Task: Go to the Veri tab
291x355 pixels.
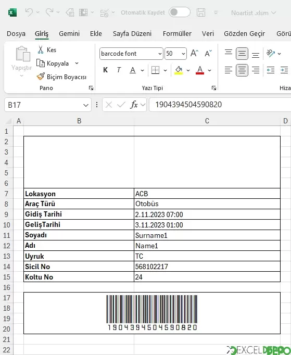Action: 208,34
